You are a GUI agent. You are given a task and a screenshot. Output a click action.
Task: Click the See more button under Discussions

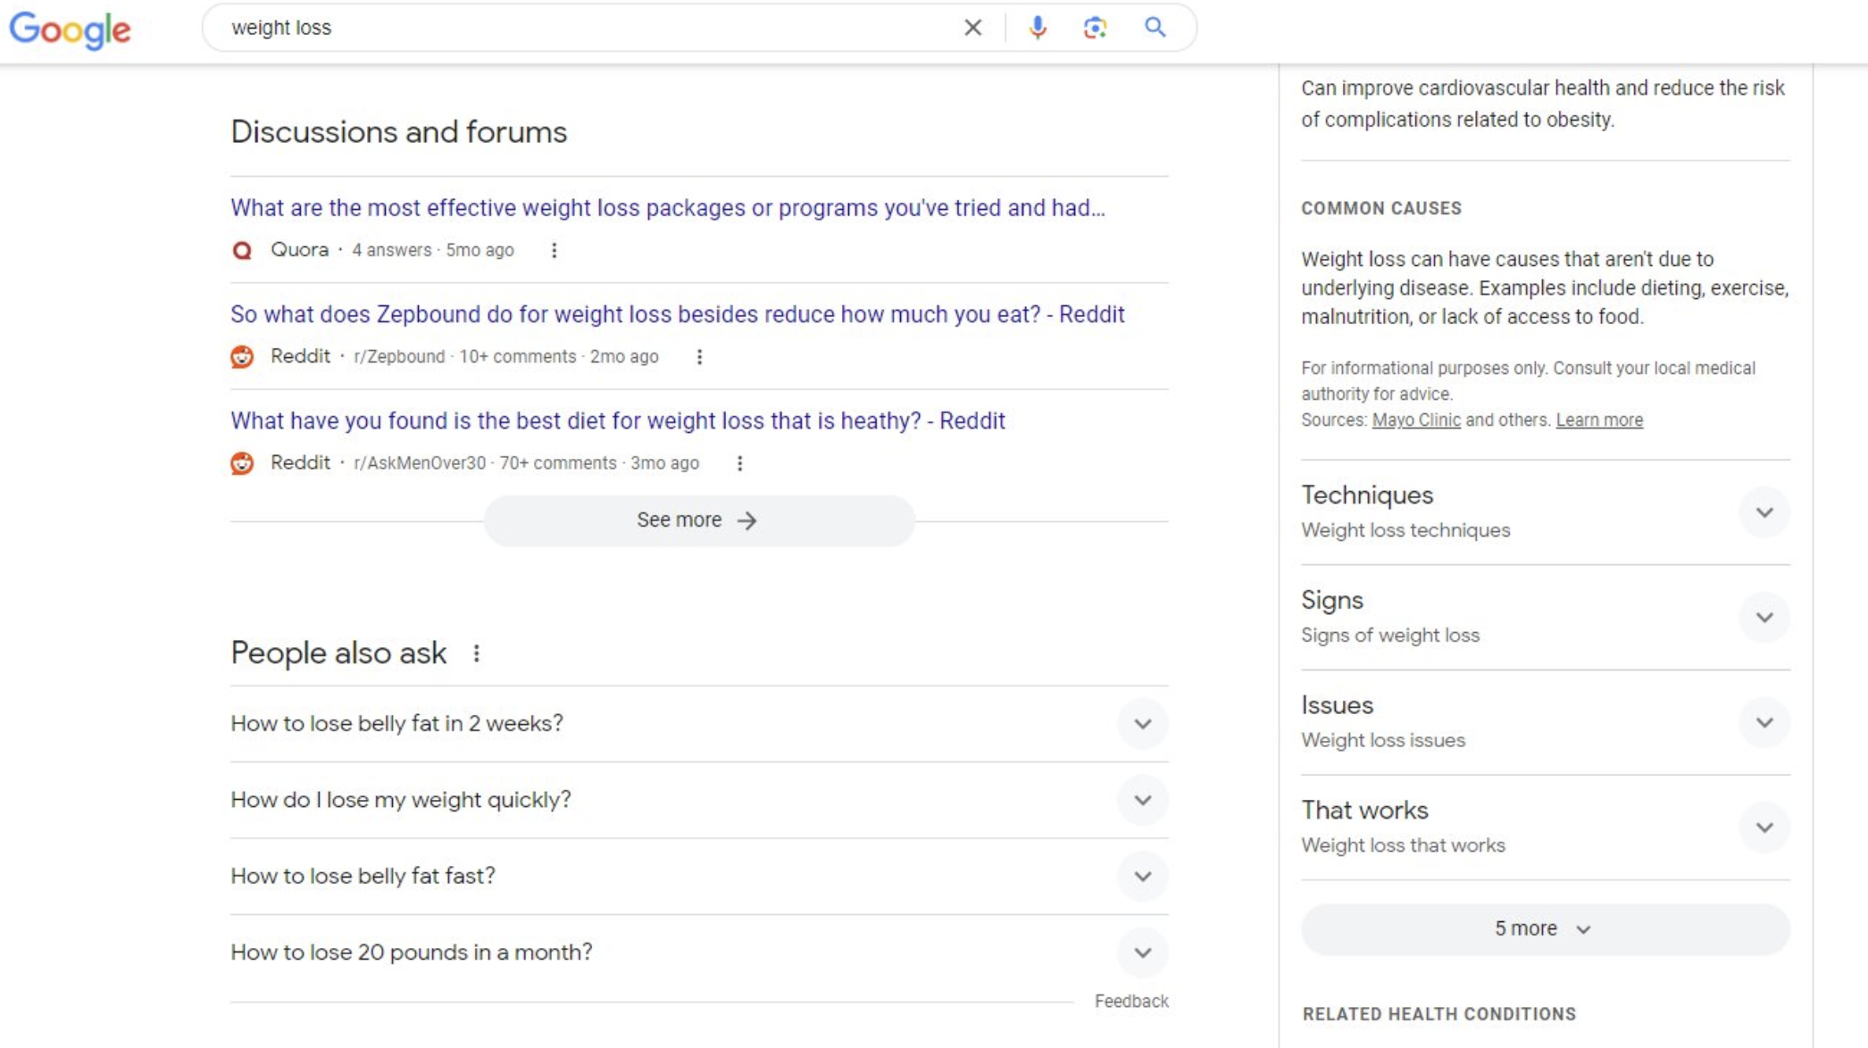[x=697, y=520]
